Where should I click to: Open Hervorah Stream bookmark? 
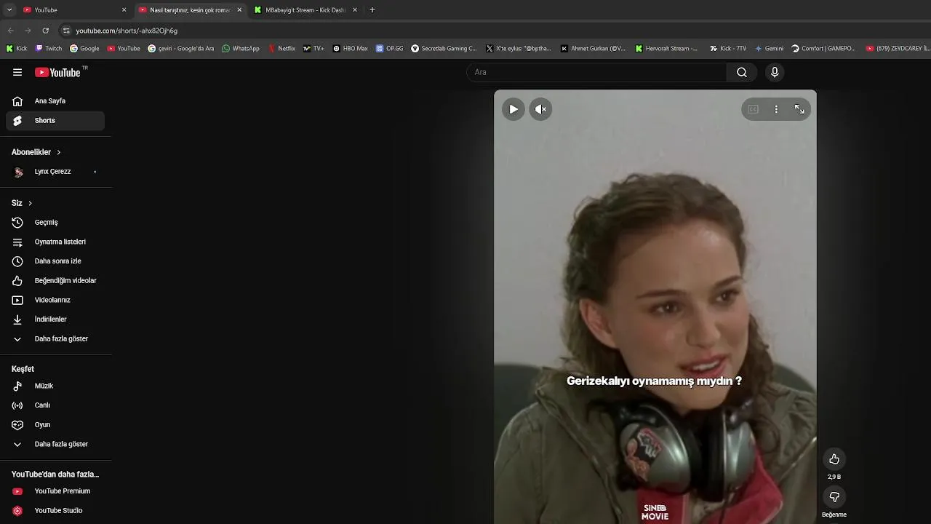click(666, 49)
